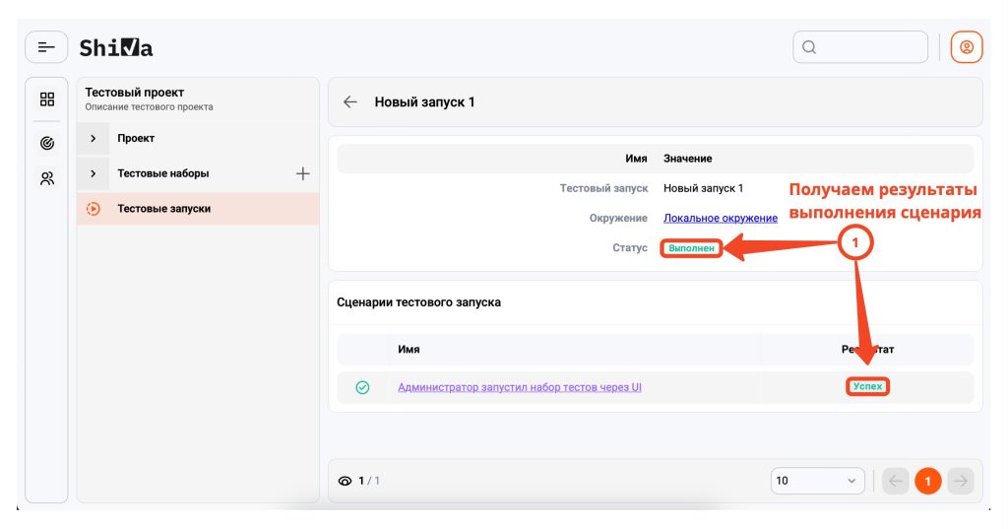The image size is (1008, 529).
Task: Open the users sidebar icon
Action: coord(46,179)
